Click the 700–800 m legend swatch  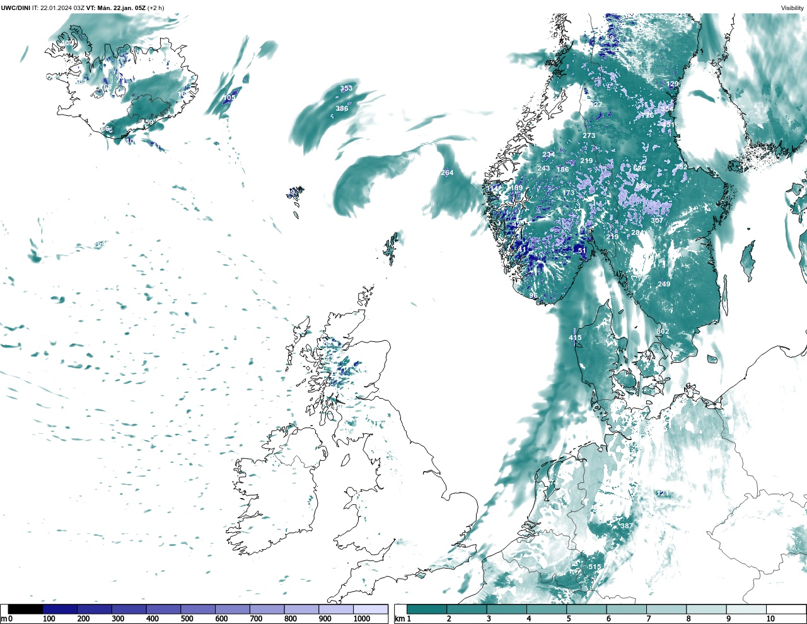pos(267,609)
